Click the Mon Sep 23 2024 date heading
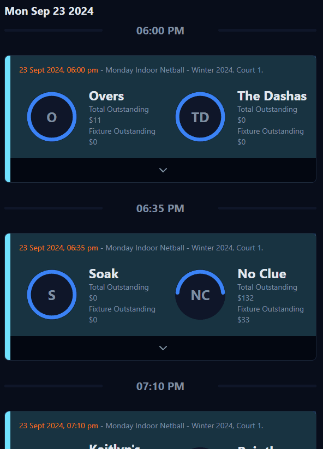323x449 pixels. [x=49, y=11]
